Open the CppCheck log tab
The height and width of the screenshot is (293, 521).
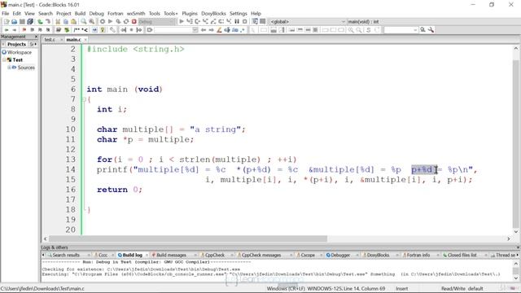(215, 255)
